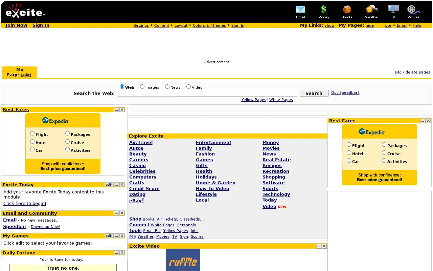Viewport: 433px width, 271px height.
Task: Click the edit icon on Excite Today
Action: pyautogui.click(x=109, y=185)
